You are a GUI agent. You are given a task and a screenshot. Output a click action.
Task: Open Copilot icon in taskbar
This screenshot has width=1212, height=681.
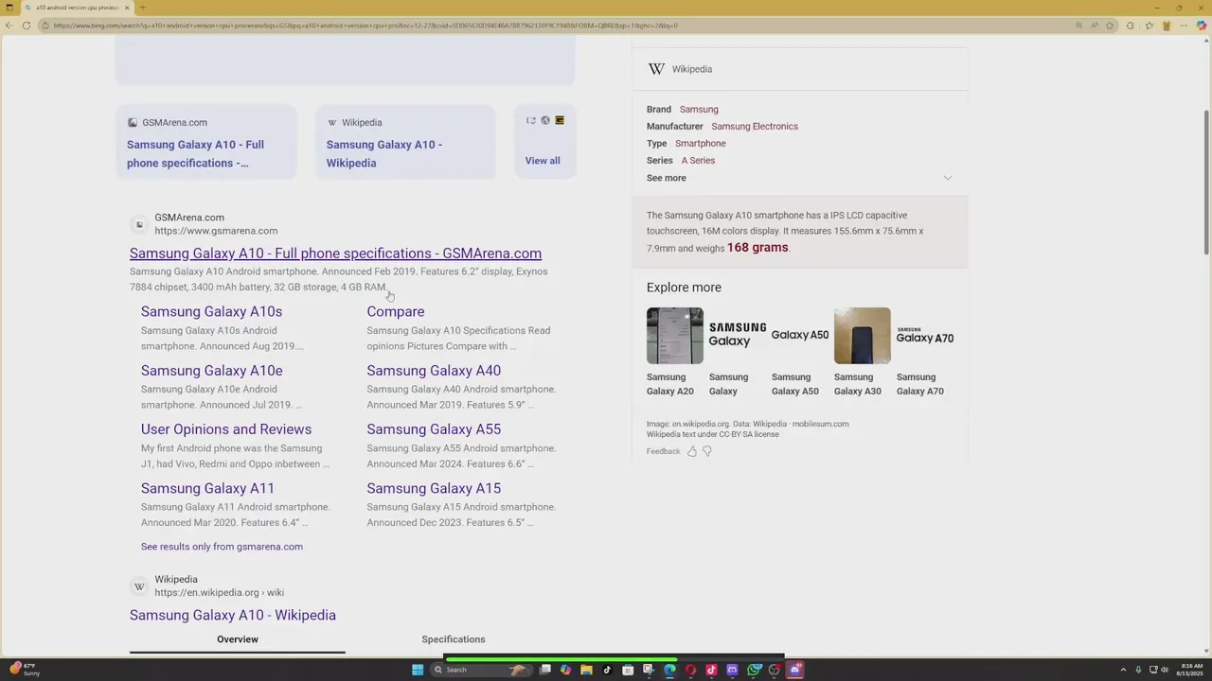click(565, 670)
